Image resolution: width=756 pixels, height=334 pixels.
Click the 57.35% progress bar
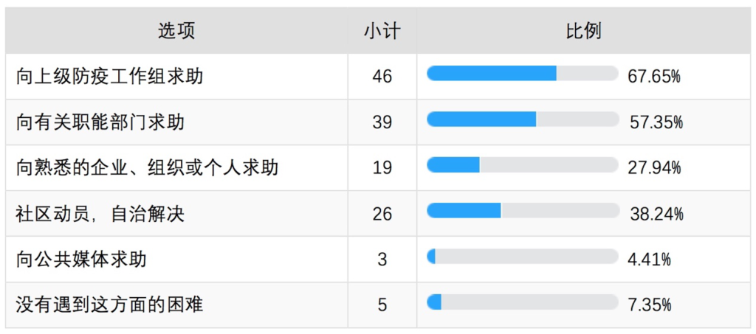click(x=522, y=119)
